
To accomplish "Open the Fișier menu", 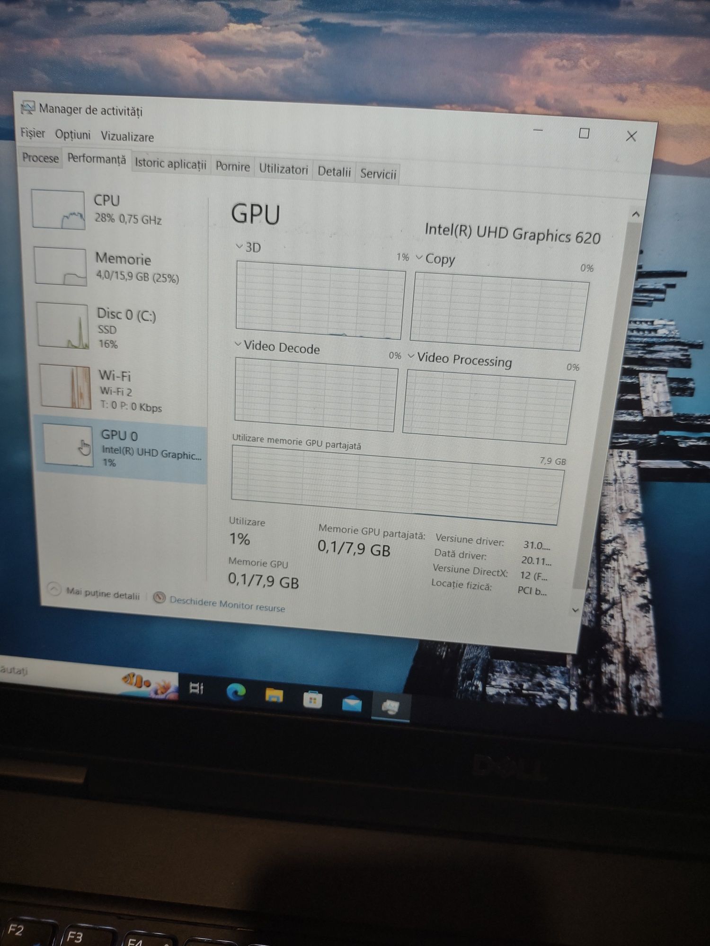I will (x=33, y=133).
